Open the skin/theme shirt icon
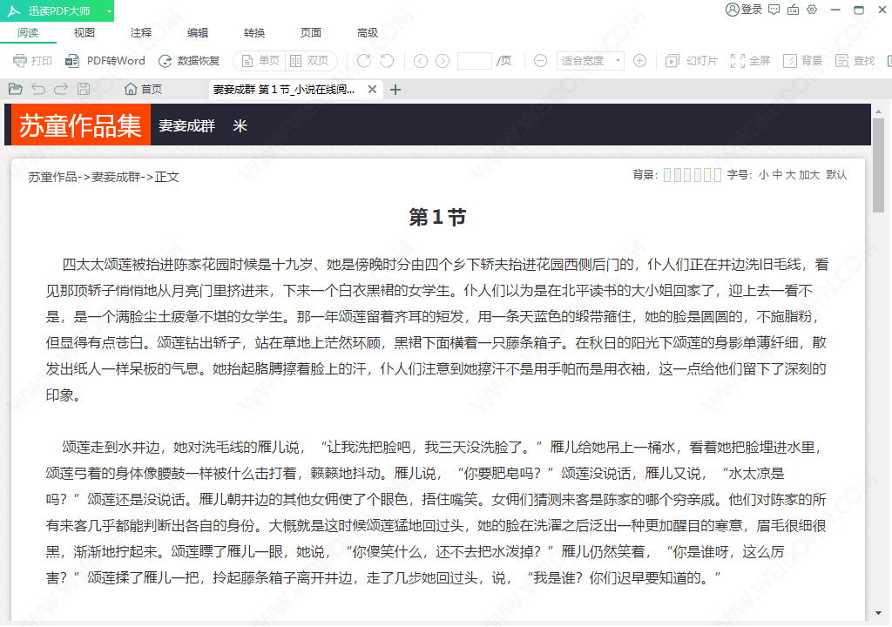Viewport: 892px width, 627px height. [x=793, y=10]
